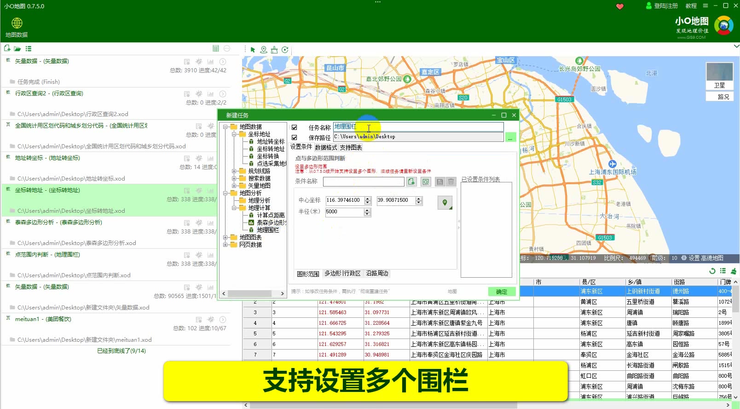Click the trash delete icon in dialog
This screenshot has height=409, width=740.
[451, 182]
